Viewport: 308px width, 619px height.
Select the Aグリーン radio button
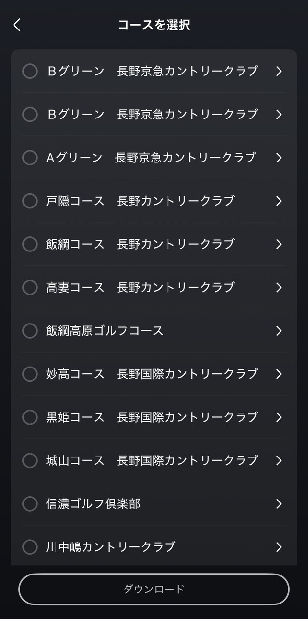pos(30,158)
